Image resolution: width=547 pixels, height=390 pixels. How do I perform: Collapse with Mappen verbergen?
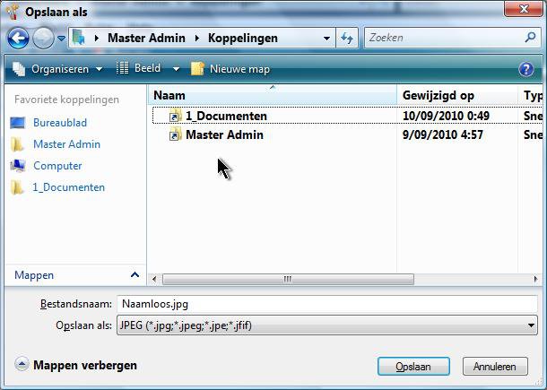76,365
